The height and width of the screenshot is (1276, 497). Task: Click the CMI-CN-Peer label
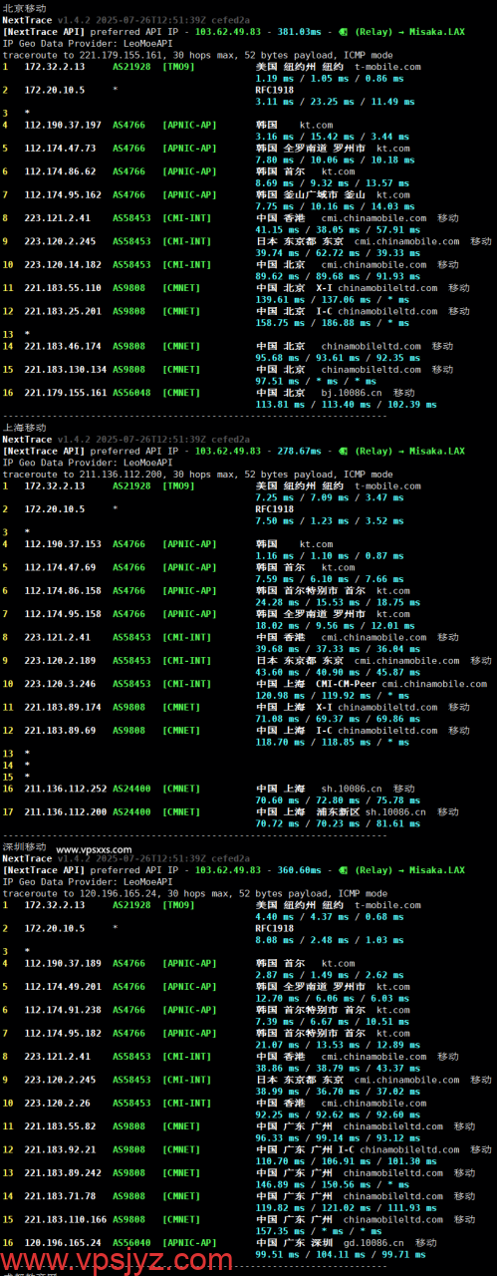point(346,683)
